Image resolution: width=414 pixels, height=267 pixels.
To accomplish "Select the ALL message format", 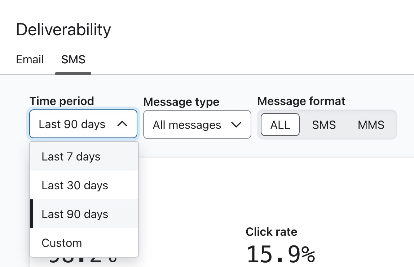I will tap(280, 125).
